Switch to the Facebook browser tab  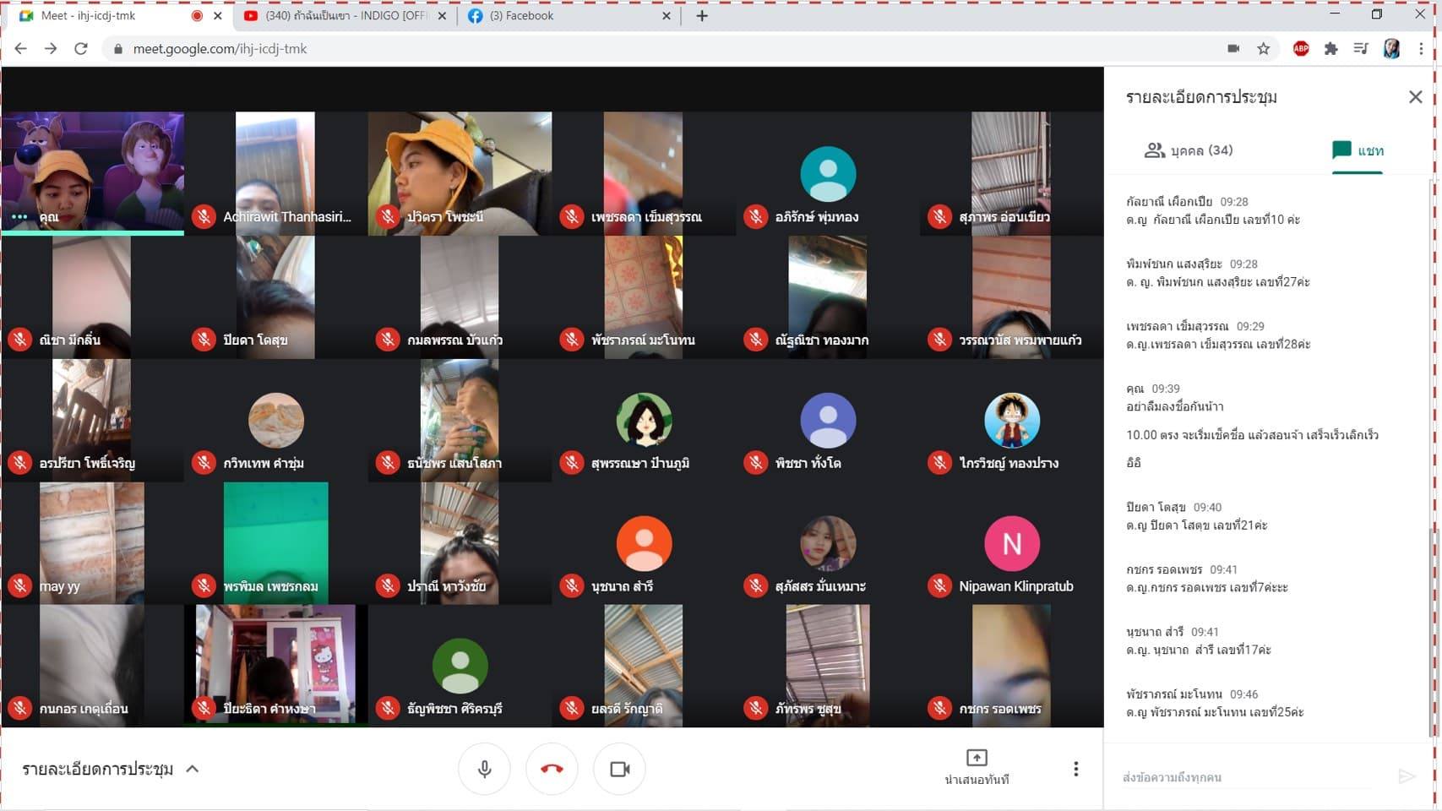[570, 15]
